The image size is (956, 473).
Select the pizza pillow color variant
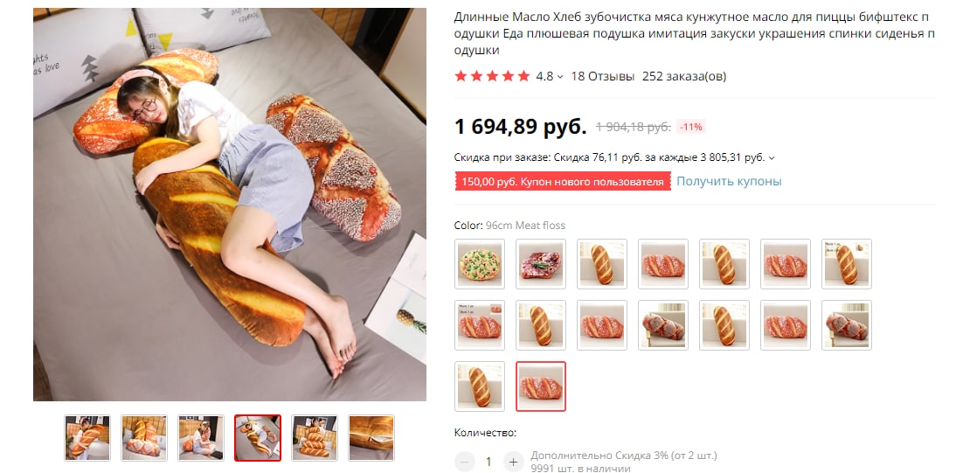click(480, 264)
